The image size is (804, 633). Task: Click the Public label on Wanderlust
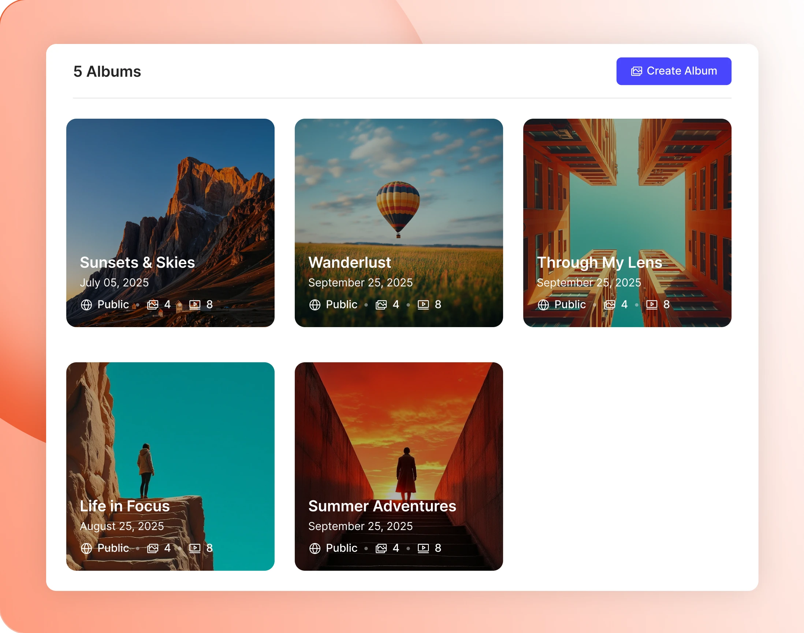coord(342,305)
